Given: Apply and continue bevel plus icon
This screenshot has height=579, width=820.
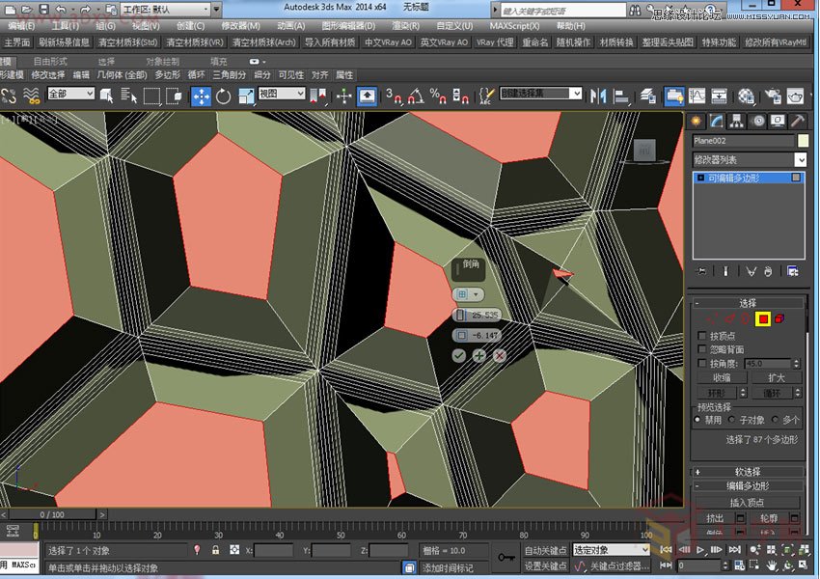Looking at the screenshot, I should click(479, 356).
